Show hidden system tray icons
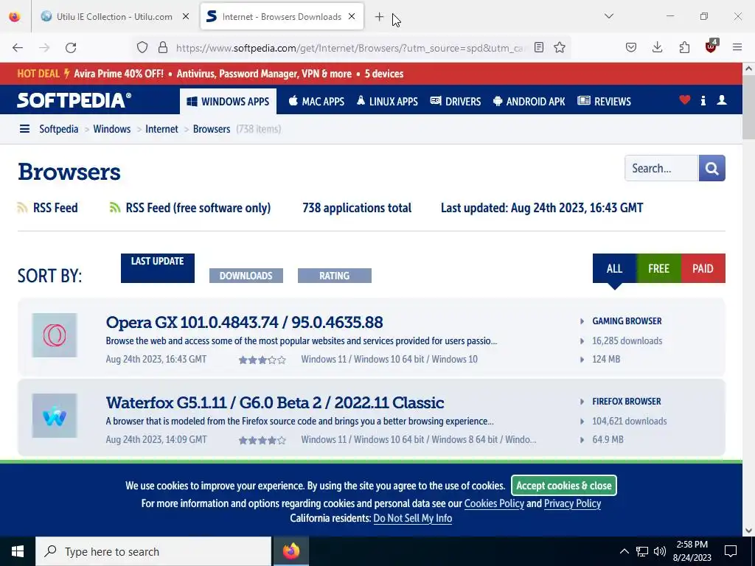This screenshot has width=755, height=566. tap(624, 551)
